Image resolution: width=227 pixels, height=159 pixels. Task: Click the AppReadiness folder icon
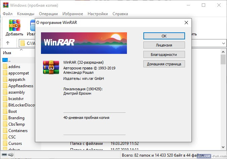5,86
